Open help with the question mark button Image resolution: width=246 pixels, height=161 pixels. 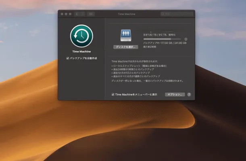tap(189, 94)
